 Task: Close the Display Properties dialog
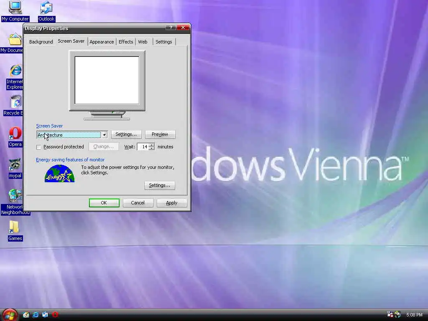click(183, 28)
